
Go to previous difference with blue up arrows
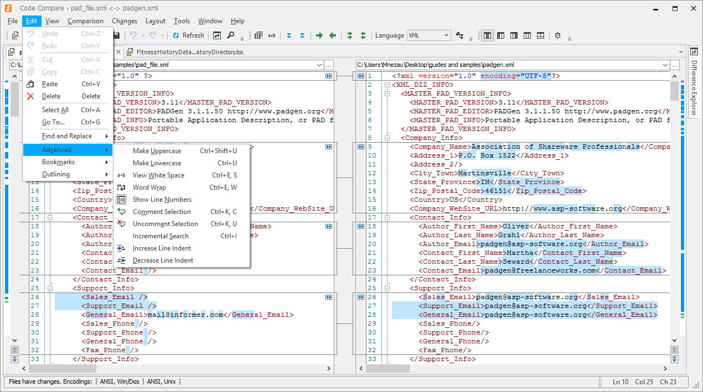pos(302,35)
